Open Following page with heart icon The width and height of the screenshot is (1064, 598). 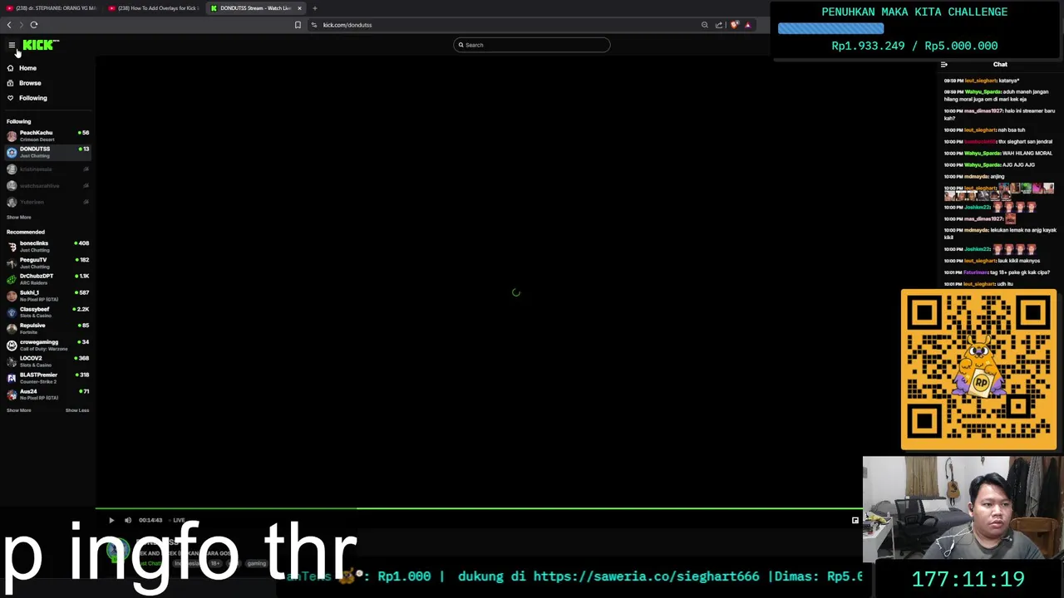click(27, 98)
